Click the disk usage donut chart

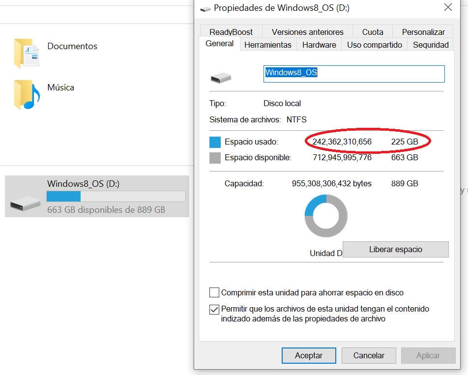(326, 216)
